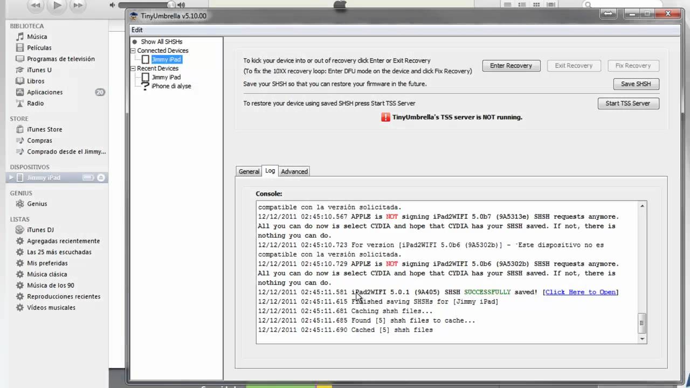This screenshot has height=388, width=690.
Task: Collapse the Connected Devices tree node
Action: tap(133, 51)
